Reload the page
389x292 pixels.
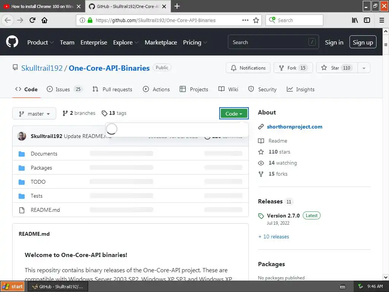32,20
